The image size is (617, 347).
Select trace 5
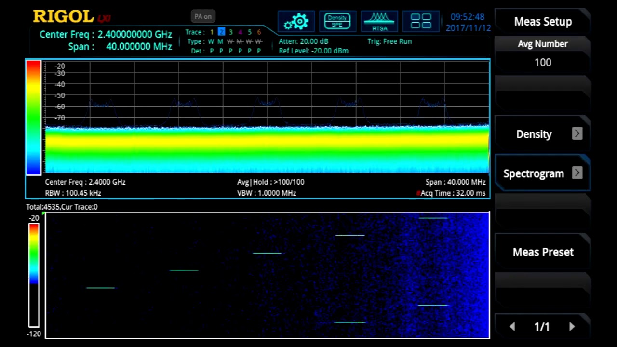click(x=250, y=32)
